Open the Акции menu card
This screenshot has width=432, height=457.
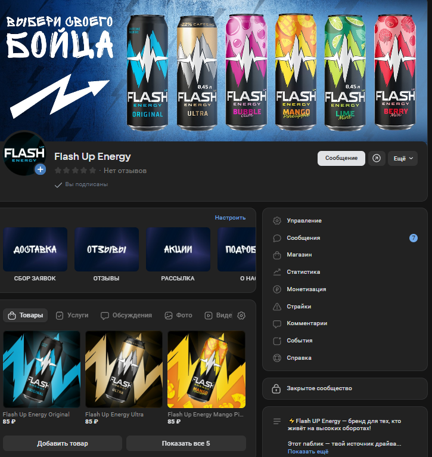(x=178, y=249)
